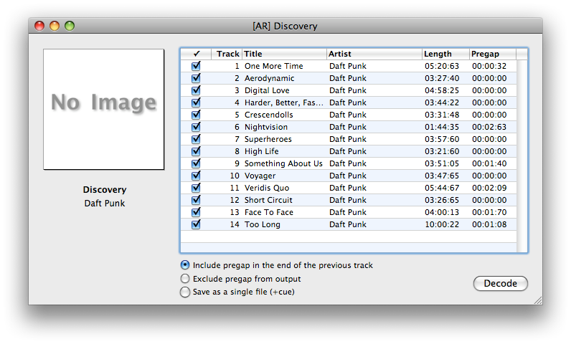This screenshot has width=571, height=344.
Task: Click the window resize grip corner
Action: [x=538, y=300]
